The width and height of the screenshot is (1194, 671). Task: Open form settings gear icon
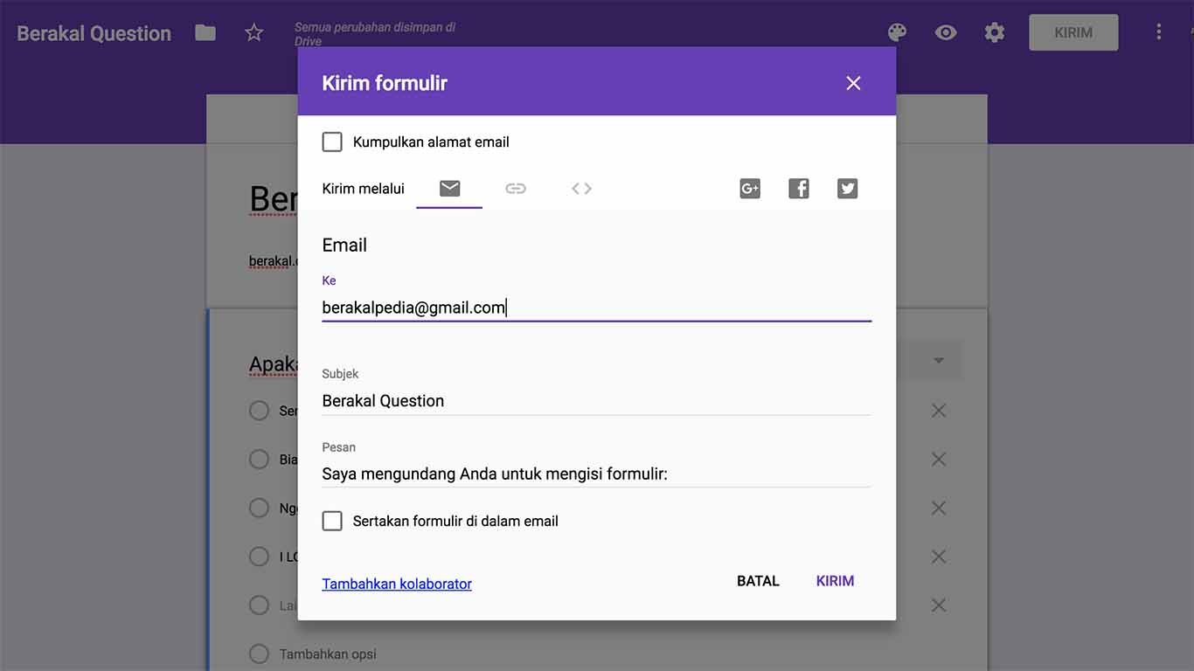[x=995, y=33]
